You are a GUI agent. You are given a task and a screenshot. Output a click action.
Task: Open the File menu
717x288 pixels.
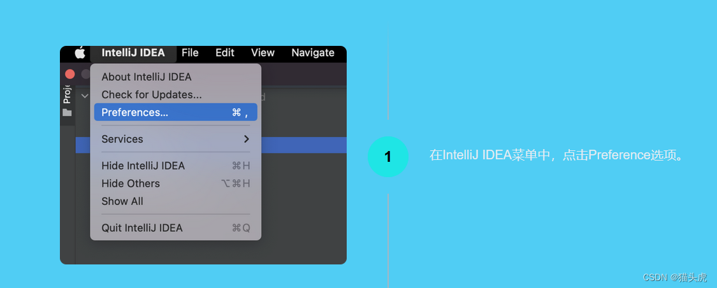point(190,53)
